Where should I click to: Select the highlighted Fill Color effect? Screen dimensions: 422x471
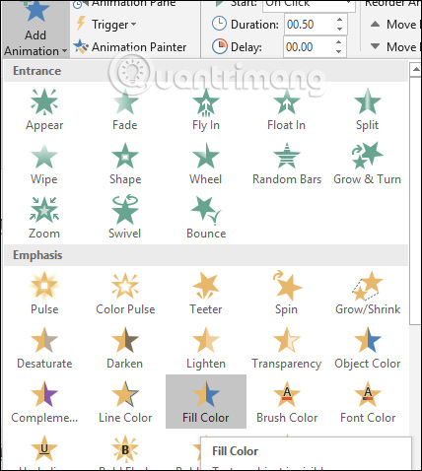pyautogui.click(x=206, y=401)
